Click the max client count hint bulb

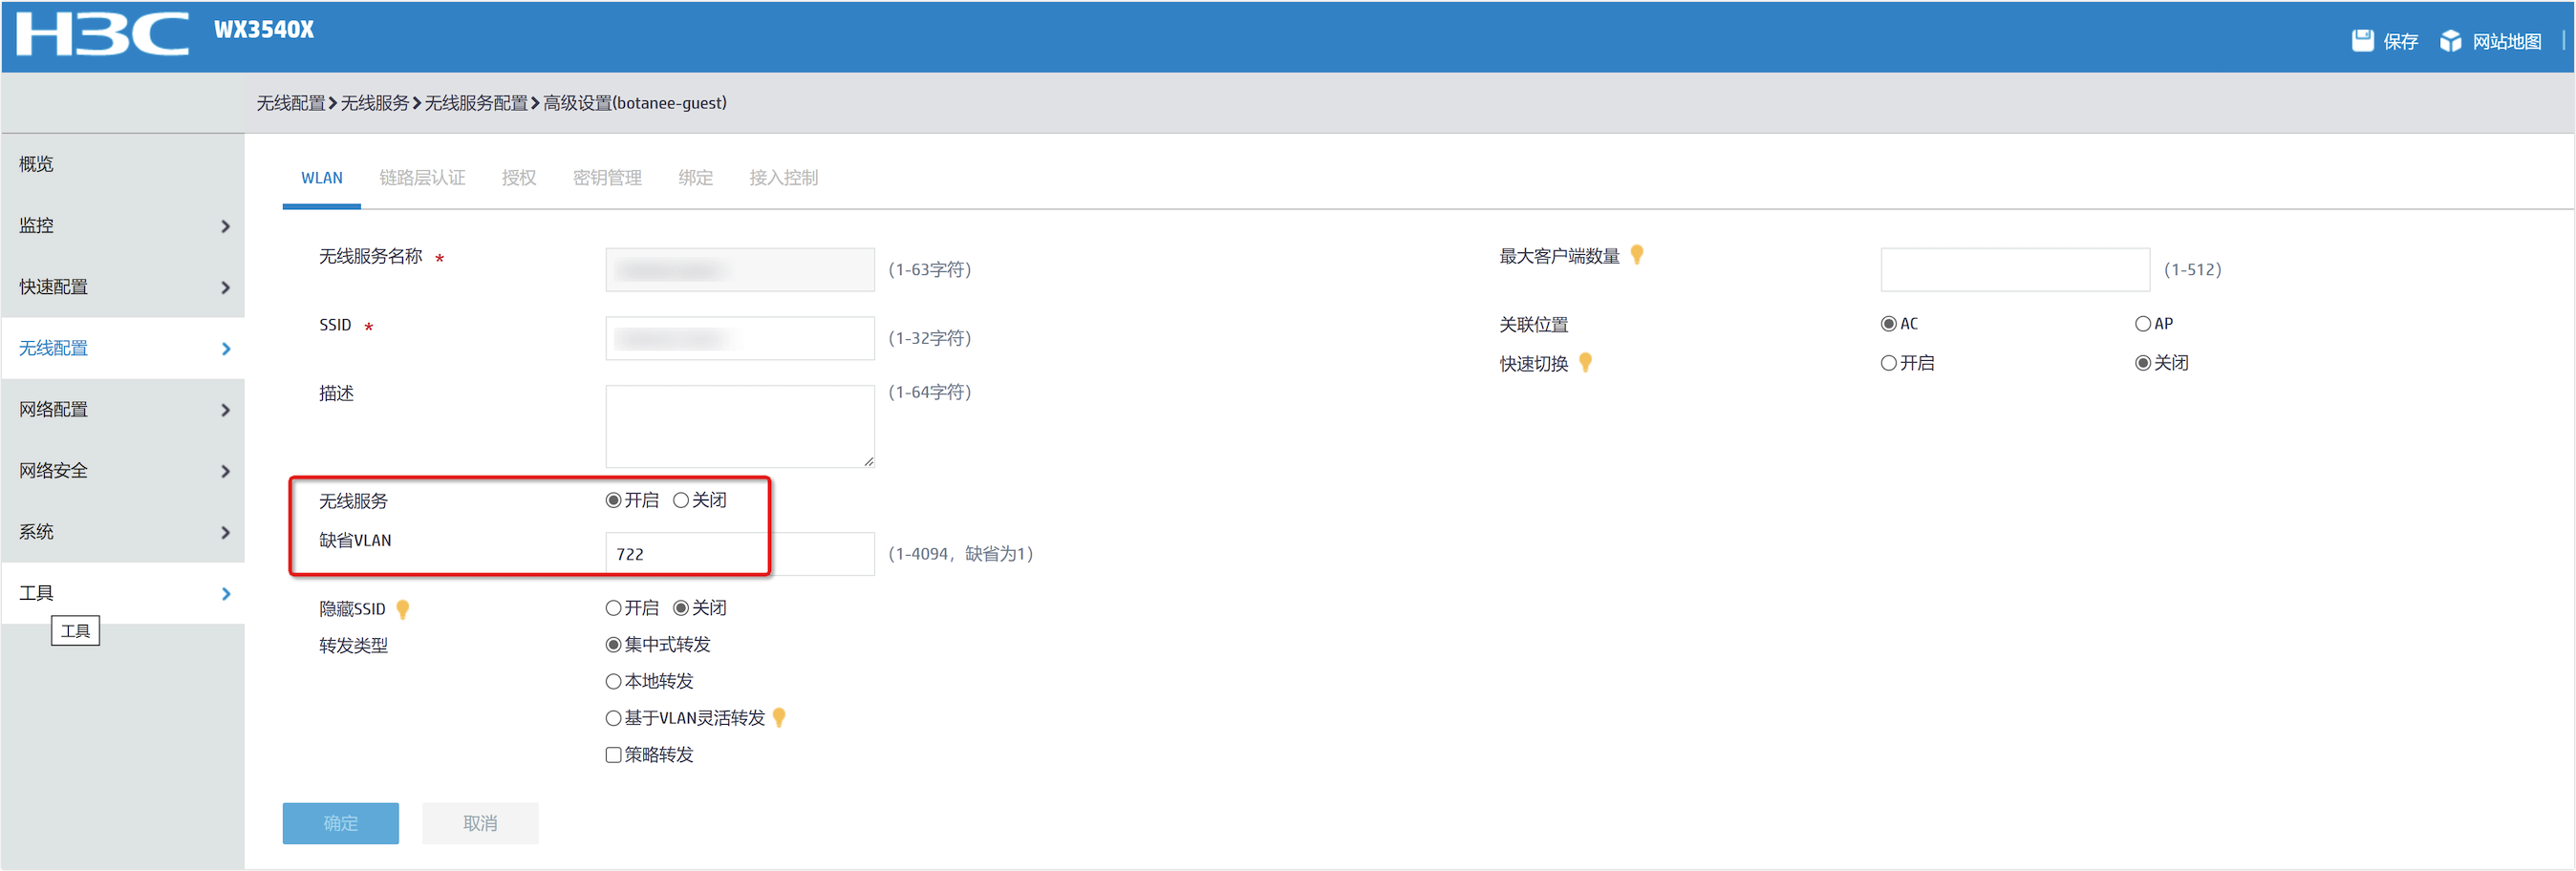click(1637, 256)
